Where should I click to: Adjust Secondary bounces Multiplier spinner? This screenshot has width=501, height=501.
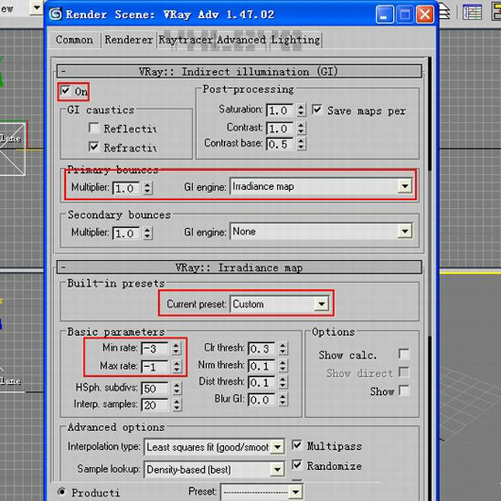(x=147, y=233)
